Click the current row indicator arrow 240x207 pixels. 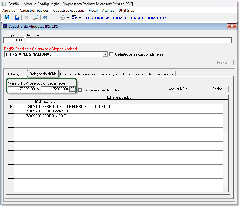pyautogui.click(x=11, y=107)
